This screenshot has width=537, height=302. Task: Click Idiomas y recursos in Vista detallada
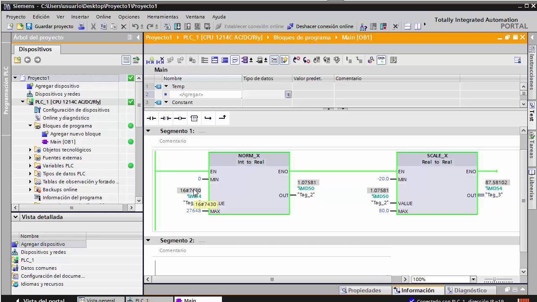[x=42, y=284]
